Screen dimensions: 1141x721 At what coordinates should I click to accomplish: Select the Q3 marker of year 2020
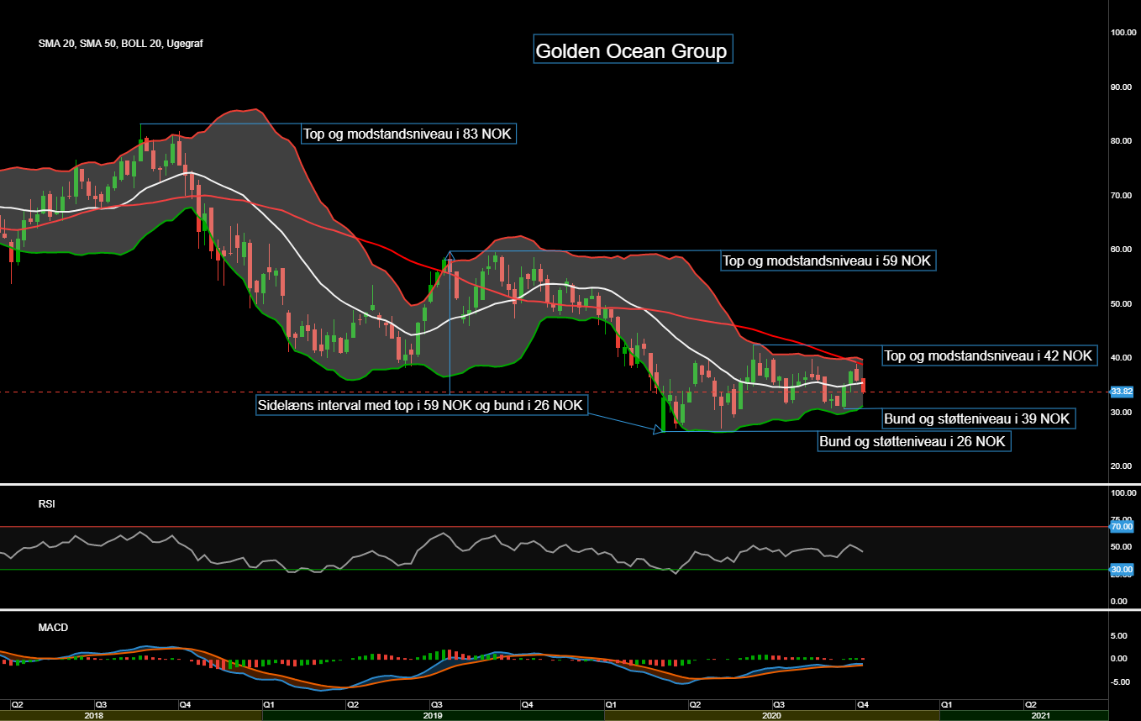779,703
